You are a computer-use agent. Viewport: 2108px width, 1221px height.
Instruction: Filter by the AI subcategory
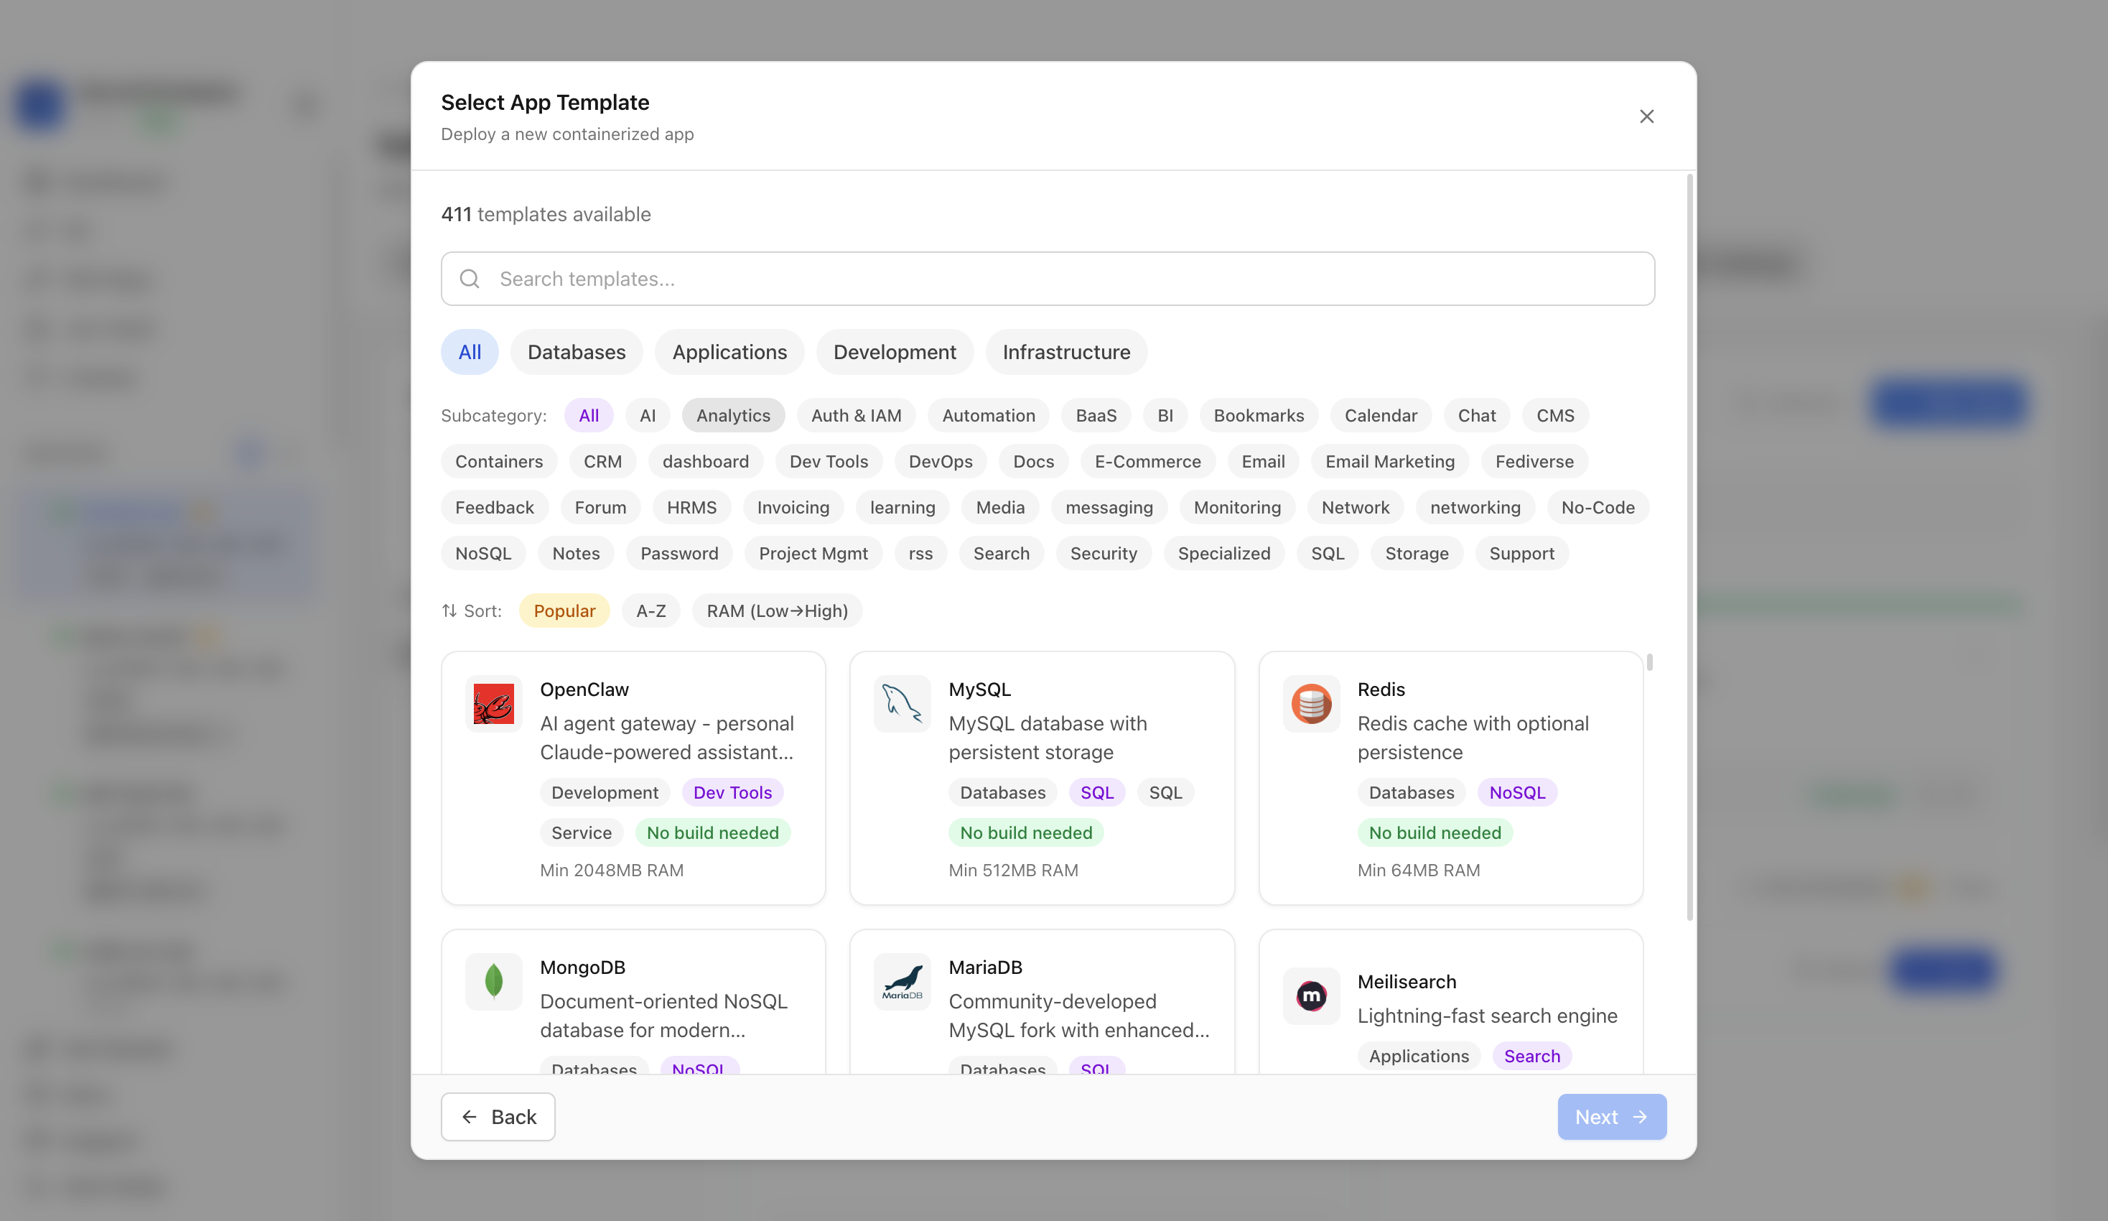[x=648, y=415]
